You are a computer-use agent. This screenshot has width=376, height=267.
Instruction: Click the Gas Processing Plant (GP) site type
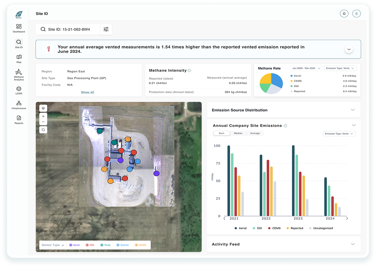click(87, 78)
